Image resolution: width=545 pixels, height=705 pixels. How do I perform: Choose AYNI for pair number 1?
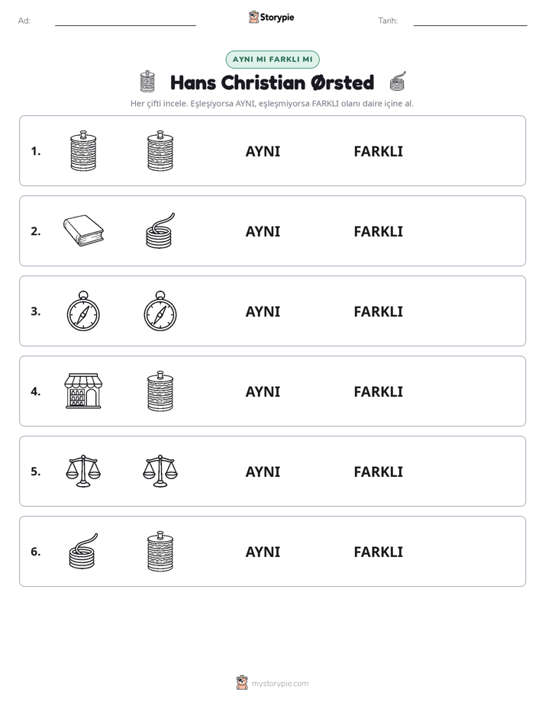pyautogui.click(x=263, y=151)
